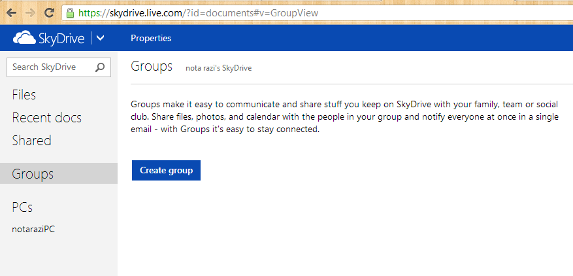Click the browser address bar URL
Screen dimensions: 573x276
(199, 14)
